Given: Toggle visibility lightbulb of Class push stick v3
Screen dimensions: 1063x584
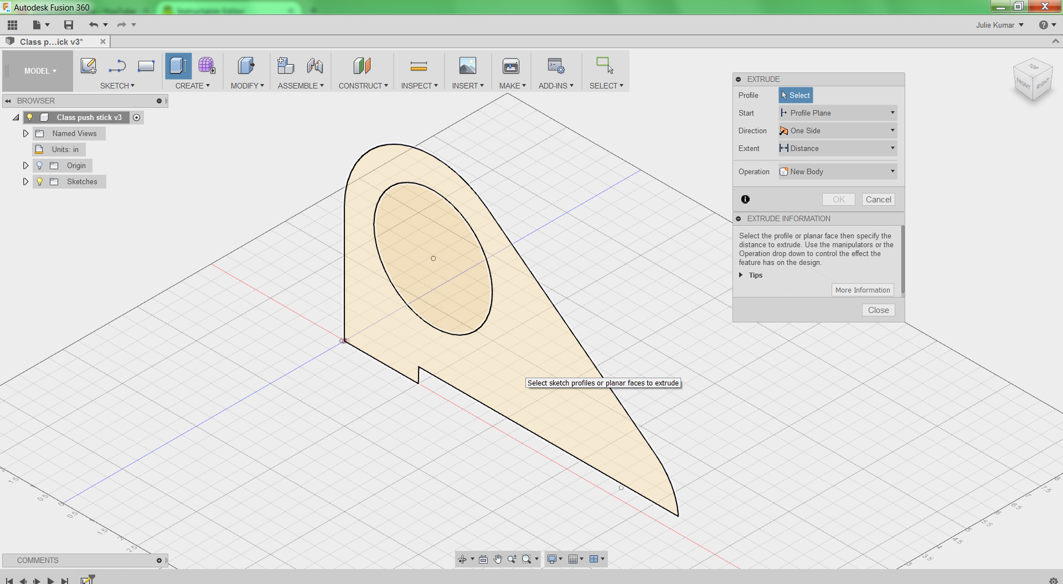Looking at the screenshot, I should [x=30, y=117].
